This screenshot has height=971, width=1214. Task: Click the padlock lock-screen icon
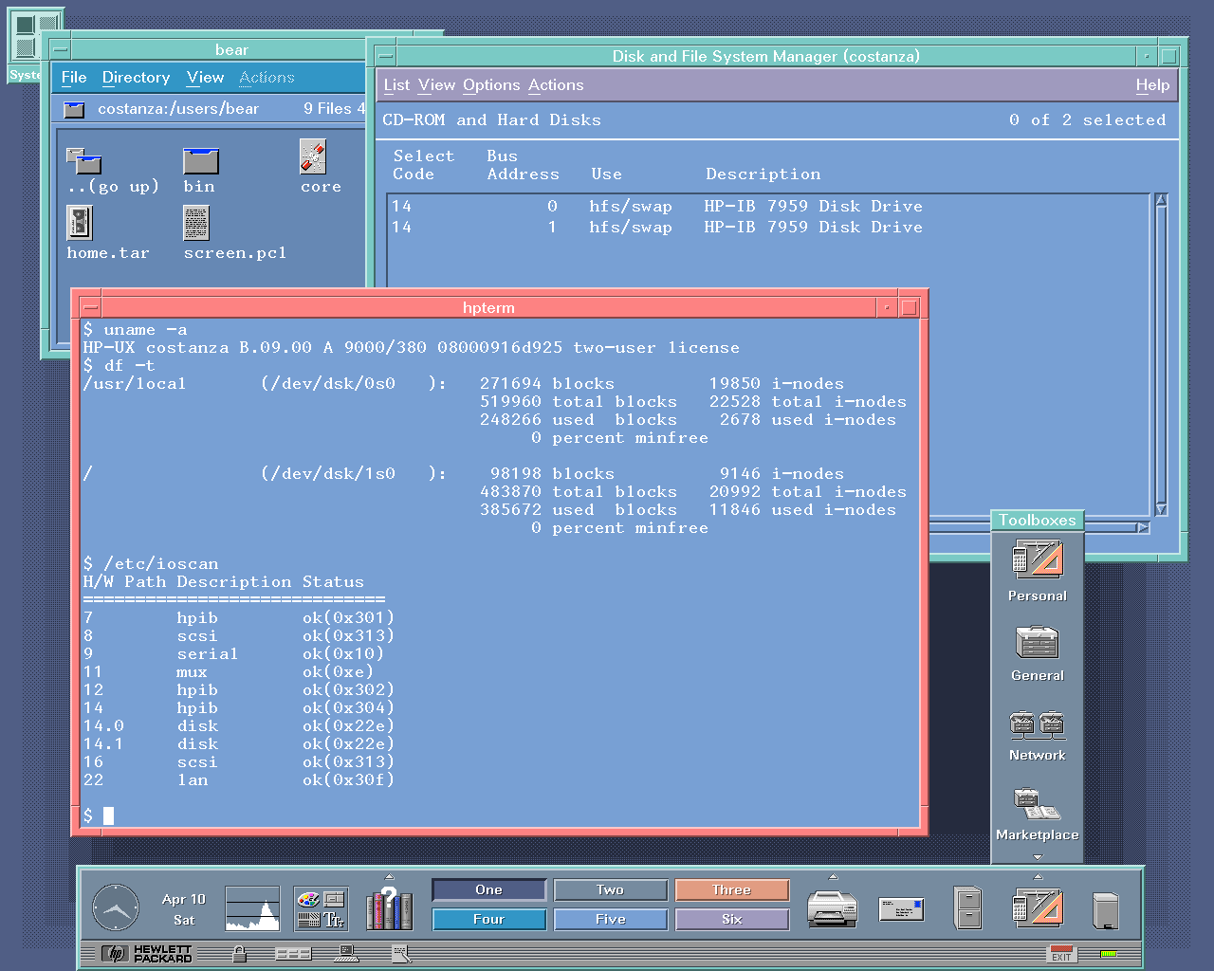pos(240,954)
